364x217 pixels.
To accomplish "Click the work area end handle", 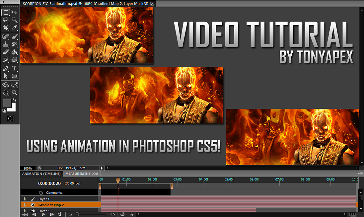I will (172, 186).
